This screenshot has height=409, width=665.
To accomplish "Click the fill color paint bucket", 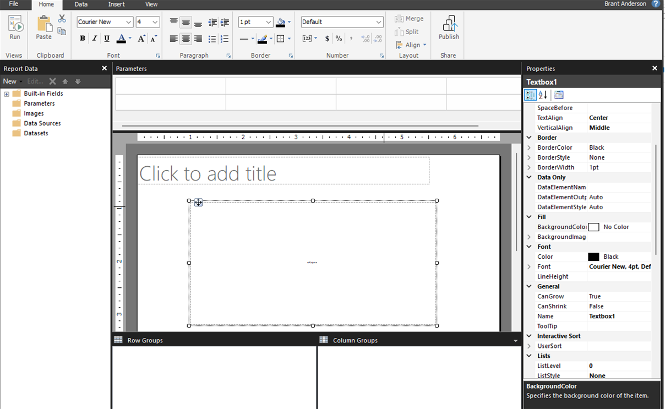I will [281, 23].
